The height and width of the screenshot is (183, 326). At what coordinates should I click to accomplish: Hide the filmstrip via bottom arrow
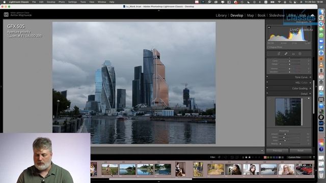coord(159,181)
